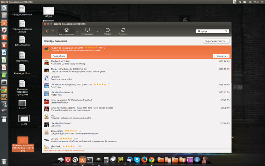The image size is (265, 166).
Task: Open the Установлено section
Action: click(x=87, y=32)
